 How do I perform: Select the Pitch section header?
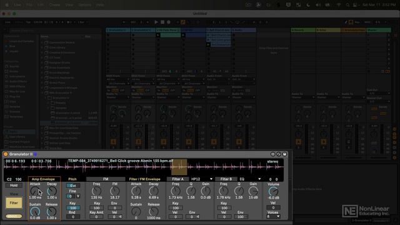(72, 179)
